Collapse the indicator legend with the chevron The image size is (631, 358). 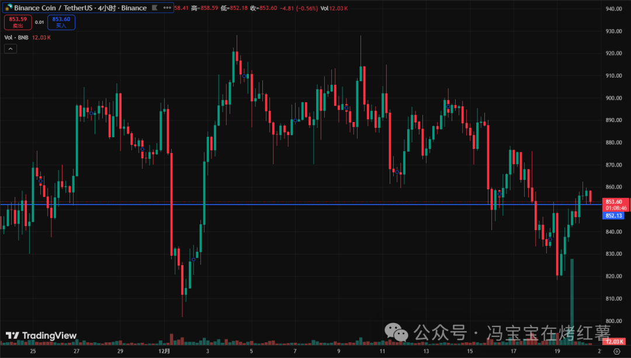tap(11, 49)
